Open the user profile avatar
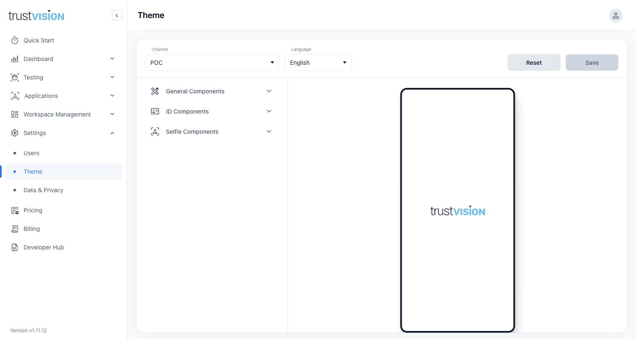636x339 pixels. [615, 16]
